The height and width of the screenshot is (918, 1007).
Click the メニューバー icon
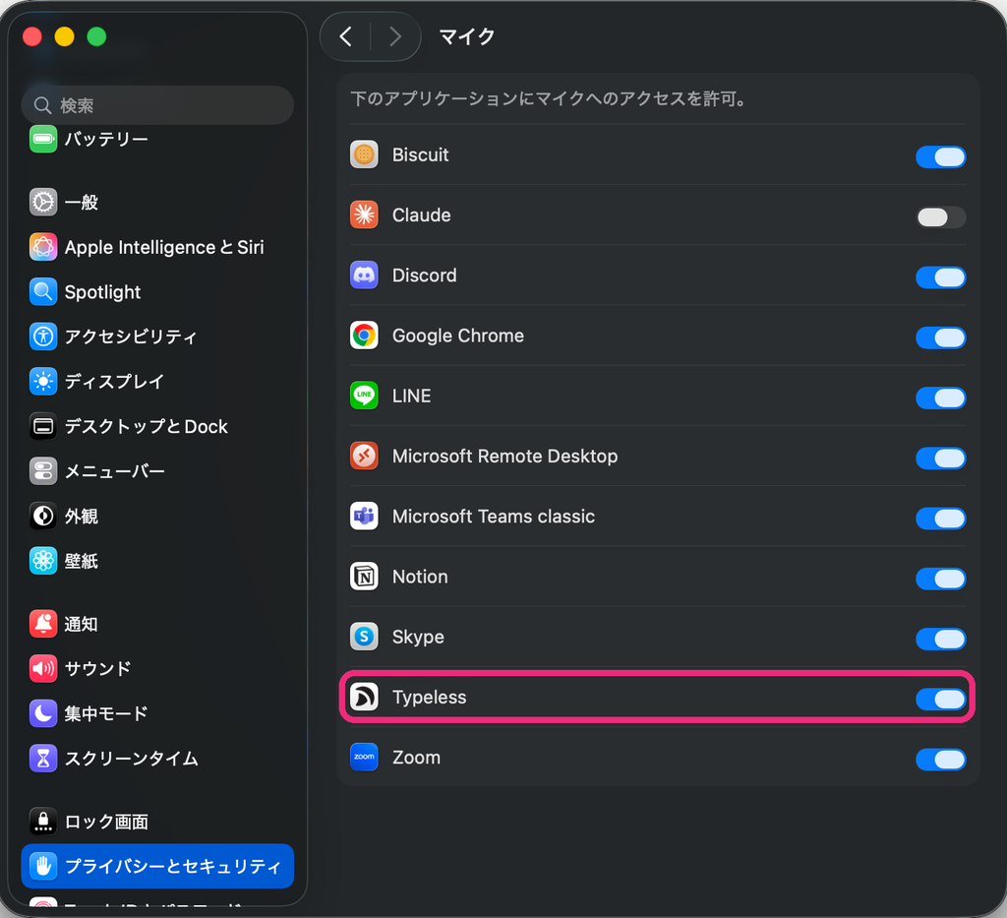point(43,471)
